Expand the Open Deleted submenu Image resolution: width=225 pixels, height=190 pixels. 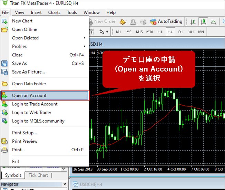pyautogui.click(x=45, y=38)
